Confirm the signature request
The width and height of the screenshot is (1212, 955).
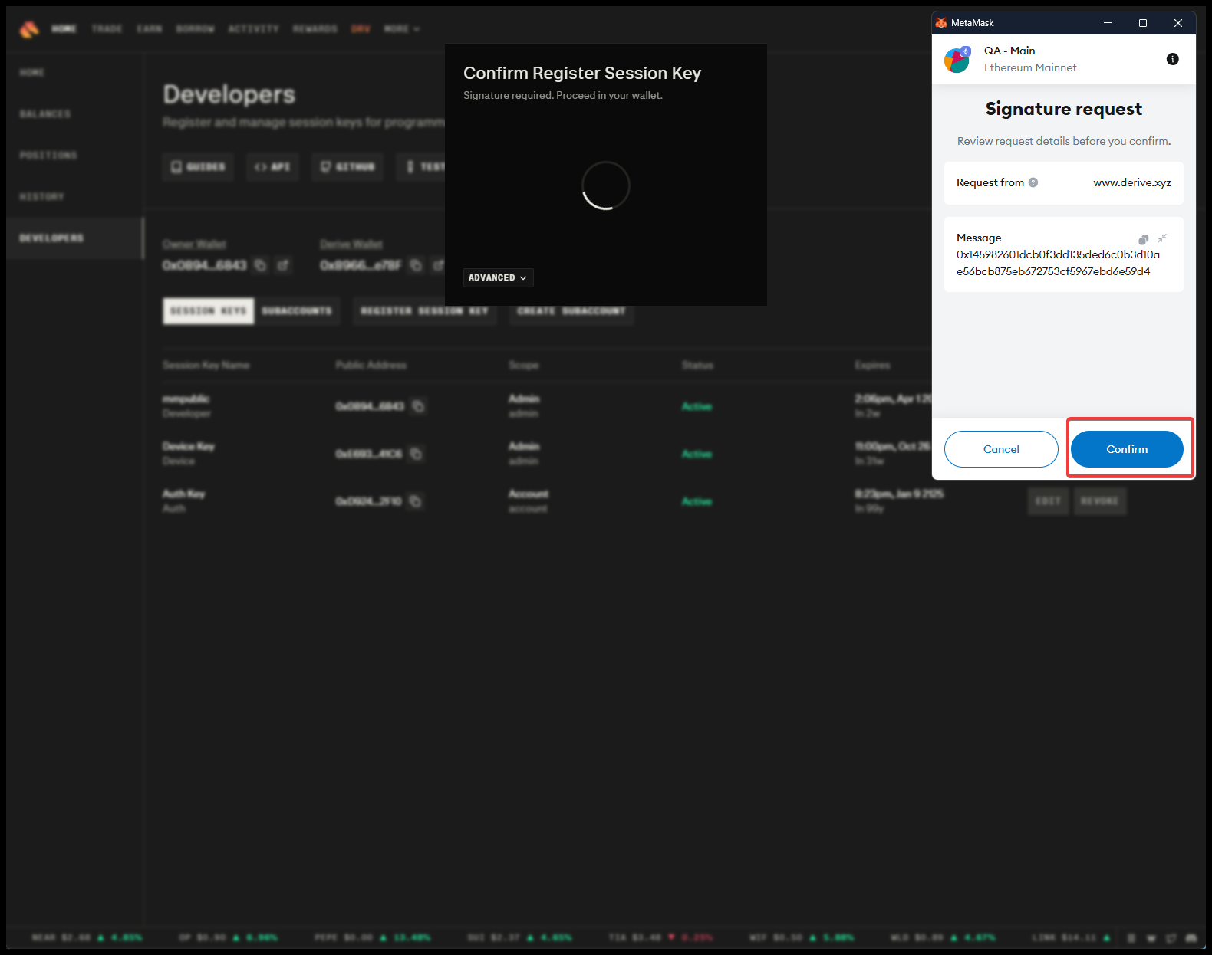(1126, 449)
